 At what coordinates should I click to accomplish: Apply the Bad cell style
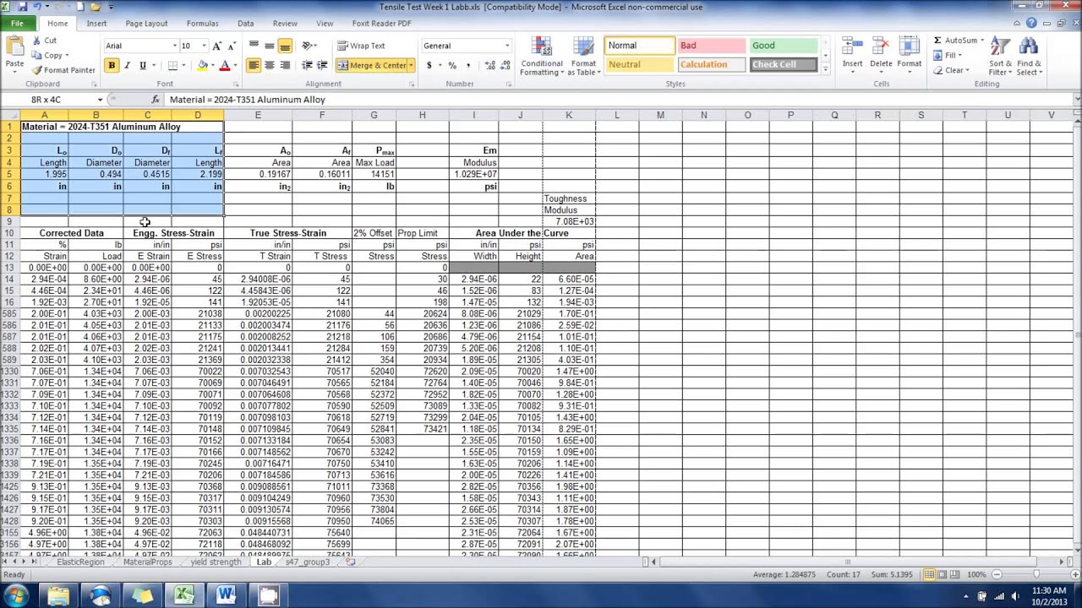pyautogui.click(x=711, y=46)
